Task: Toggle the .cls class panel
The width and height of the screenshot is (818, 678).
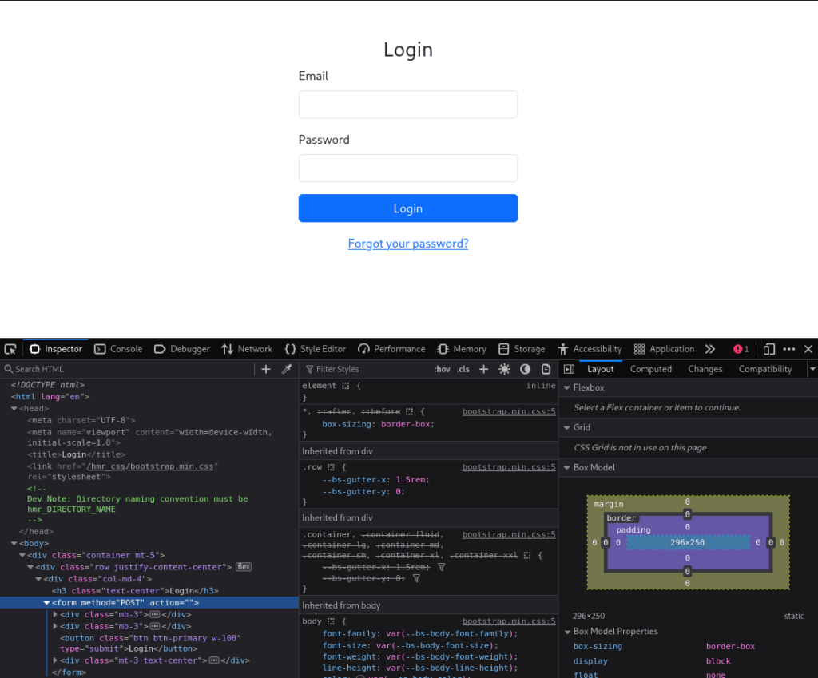Action: pos(462,369)
